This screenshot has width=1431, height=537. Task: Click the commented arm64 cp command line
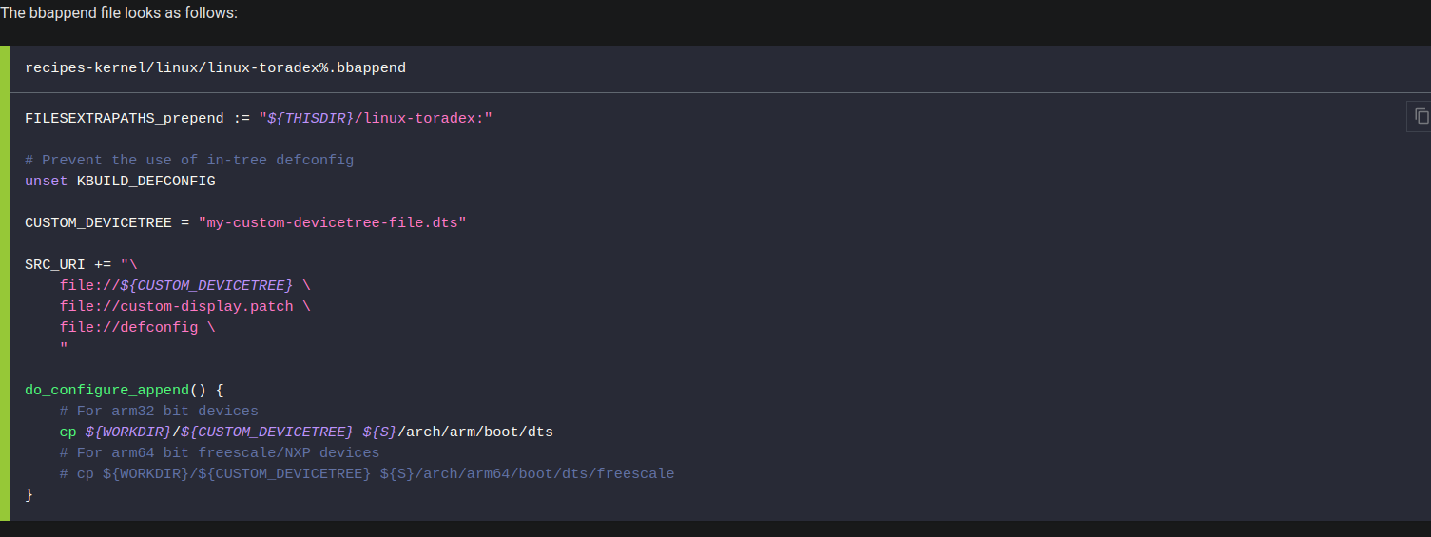pos(367,473)
